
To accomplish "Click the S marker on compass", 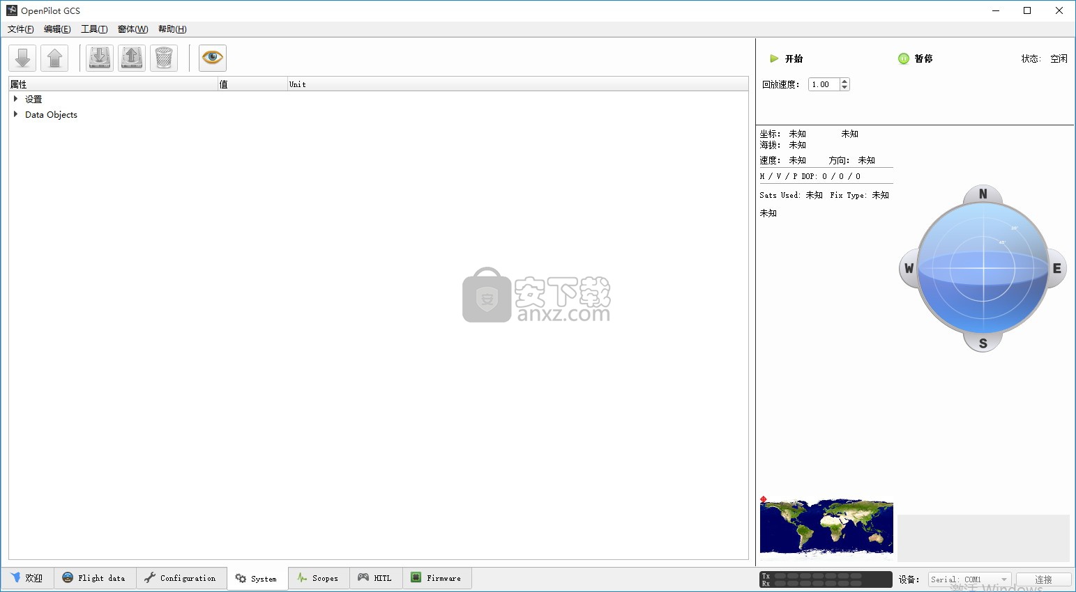I will 983,343.
